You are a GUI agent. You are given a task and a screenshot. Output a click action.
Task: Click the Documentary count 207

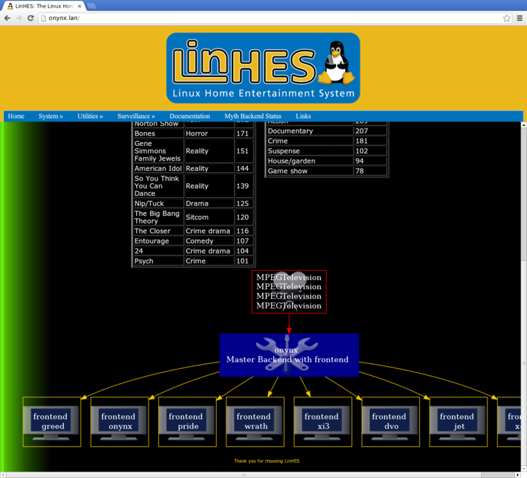pos(370,131)
